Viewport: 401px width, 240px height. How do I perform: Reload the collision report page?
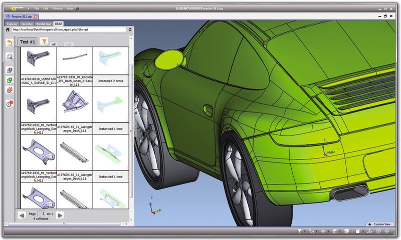130,29
